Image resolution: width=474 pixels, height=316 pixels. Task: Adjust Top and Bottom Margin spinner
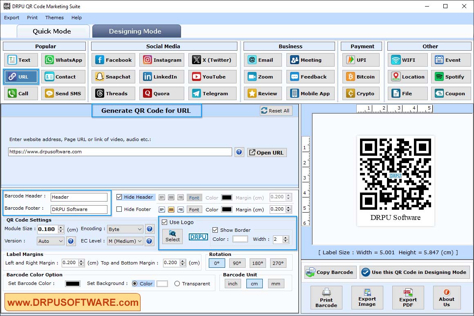coord(182,263)
